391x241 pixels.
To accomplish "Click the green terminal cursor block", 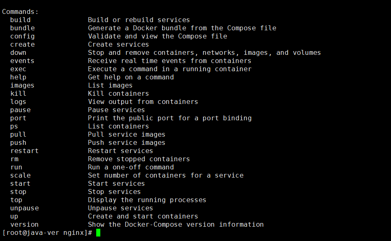I will [98, 233].
